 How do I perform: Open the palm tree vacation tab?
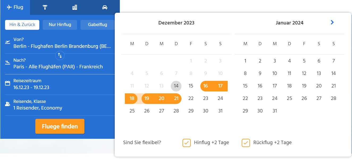45,7
